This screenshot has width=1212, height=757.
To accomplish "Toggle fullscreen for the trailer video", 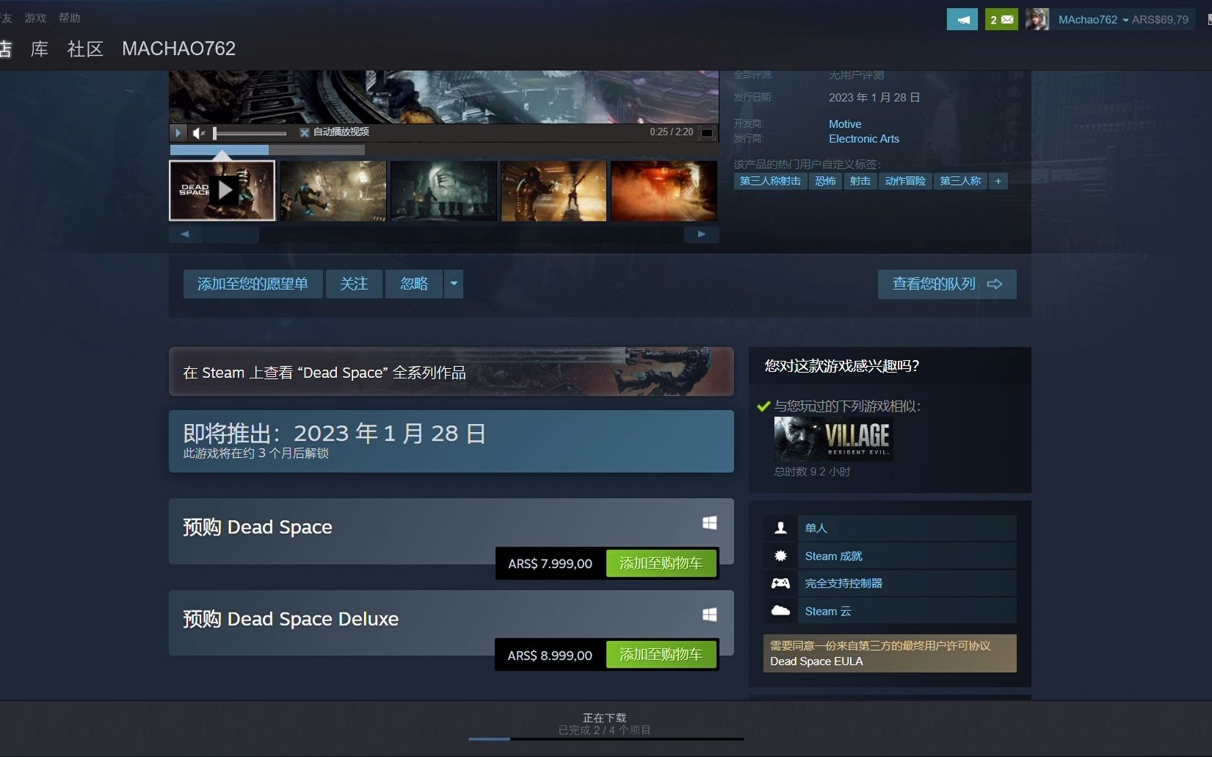I will pyautogui.click(x=707, y=133).
